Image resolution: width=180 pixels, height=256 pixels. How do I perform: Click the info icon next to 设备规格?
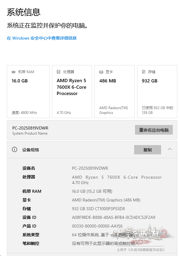tap(14, 150)
